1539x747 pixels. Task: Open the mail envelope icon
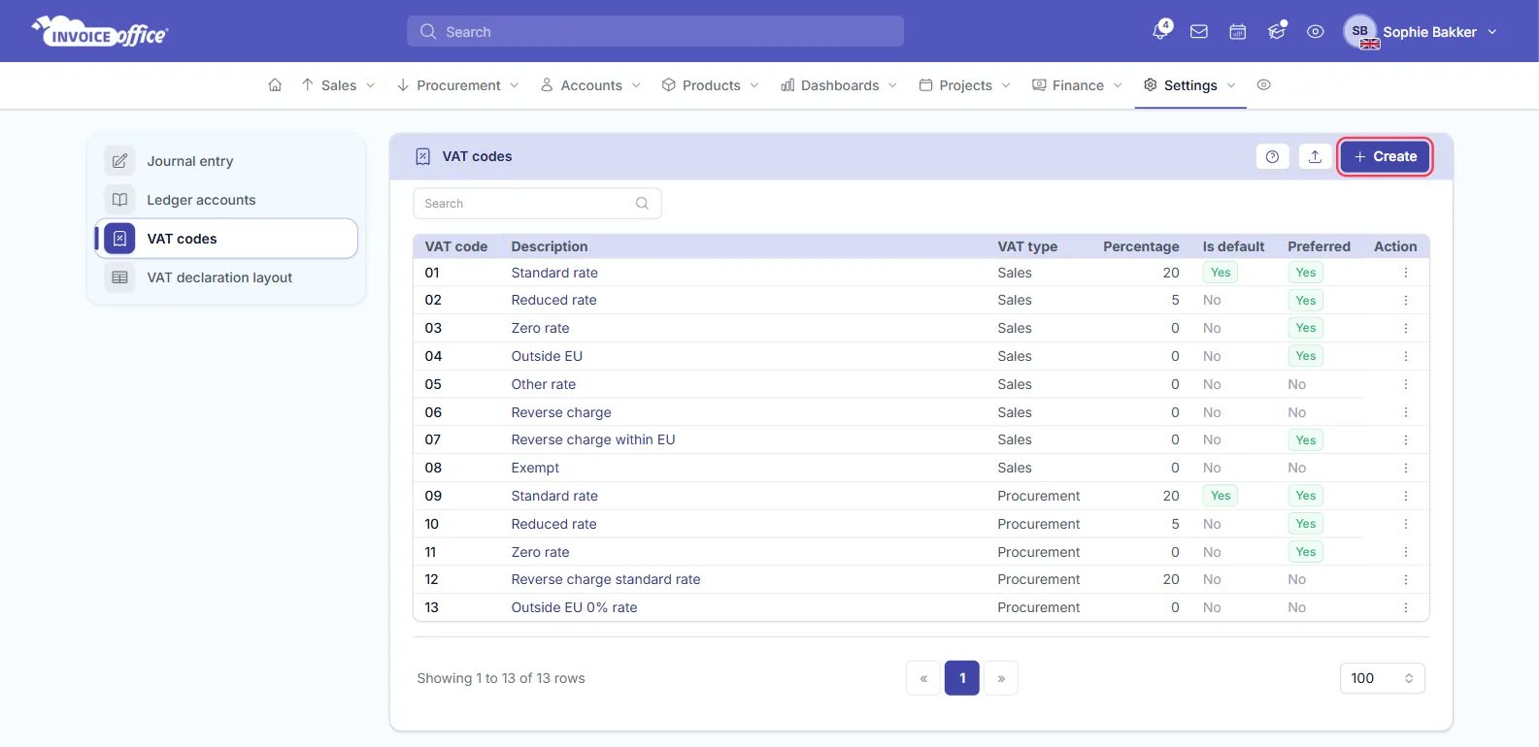point(1199,32)
